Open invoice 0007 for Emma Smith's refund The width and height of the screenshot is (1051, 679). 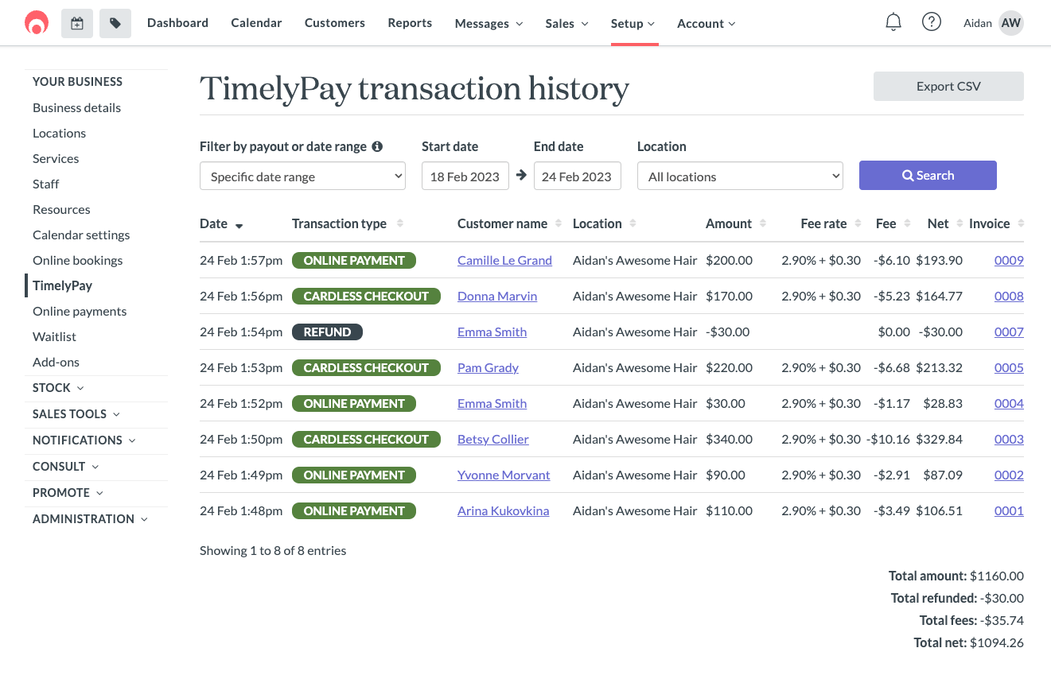tap(1009, 332)
